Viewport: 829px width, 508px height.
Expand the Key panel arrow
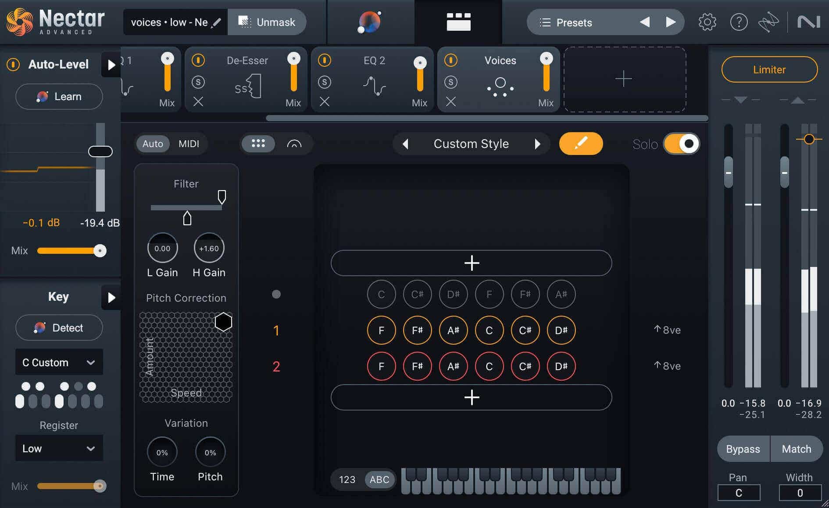click(111, 297)
